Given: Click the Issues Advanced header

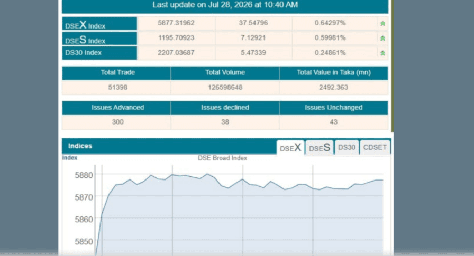Looking at the screenshot, I should [117, 107].
